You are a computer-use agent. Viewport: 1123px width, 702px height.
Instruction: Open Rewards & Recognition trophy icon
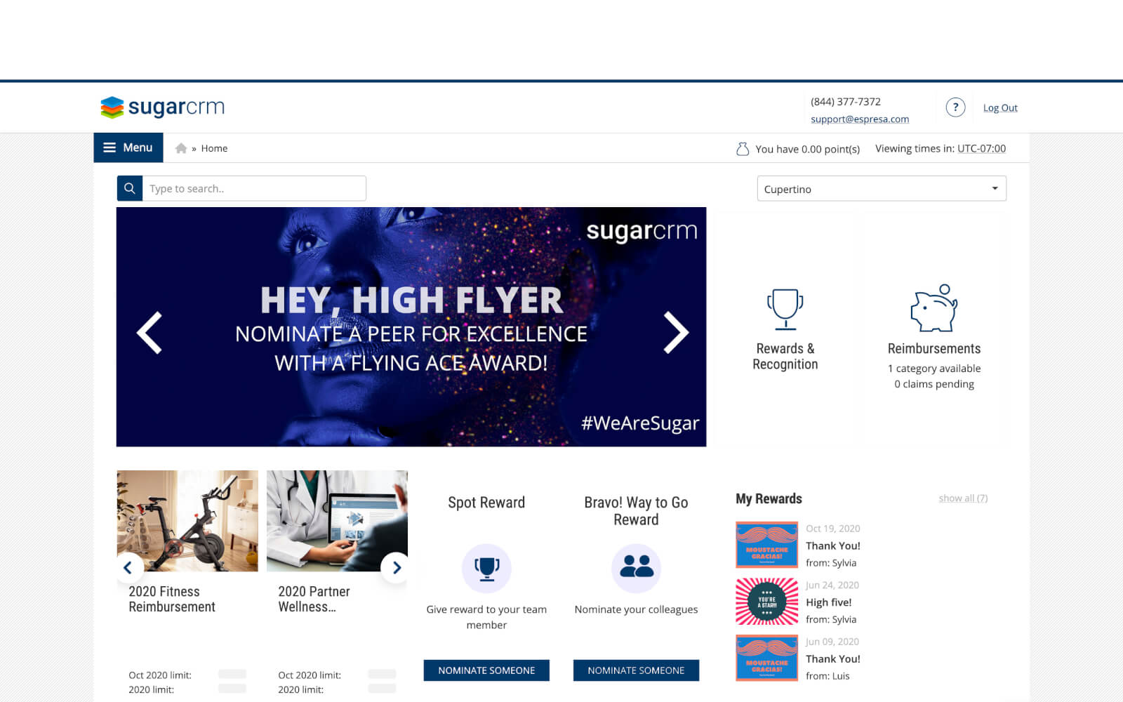coord(785,309)
